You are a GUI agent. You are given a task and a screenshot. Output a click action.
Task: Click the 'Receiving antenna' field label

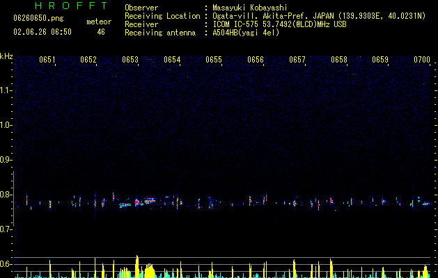(x=160, y=33)
